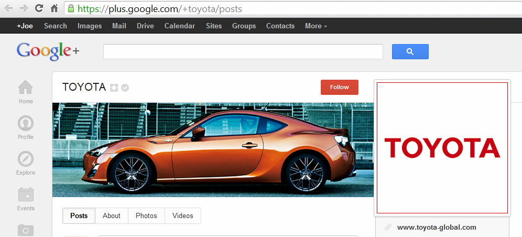Open Drive from the top navigation bar
Screen dimensions: 522x237
click(145, 26)
